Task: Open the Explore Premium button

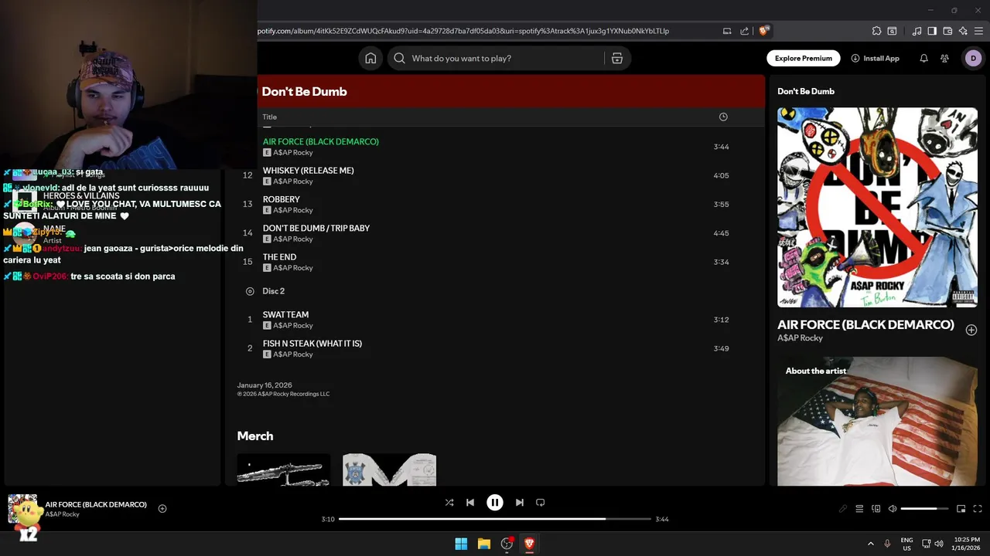Action: [804, 59]
